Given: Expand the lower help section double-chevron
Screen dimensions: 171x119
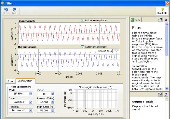Looking at the screenshot, I should point(166,94).
